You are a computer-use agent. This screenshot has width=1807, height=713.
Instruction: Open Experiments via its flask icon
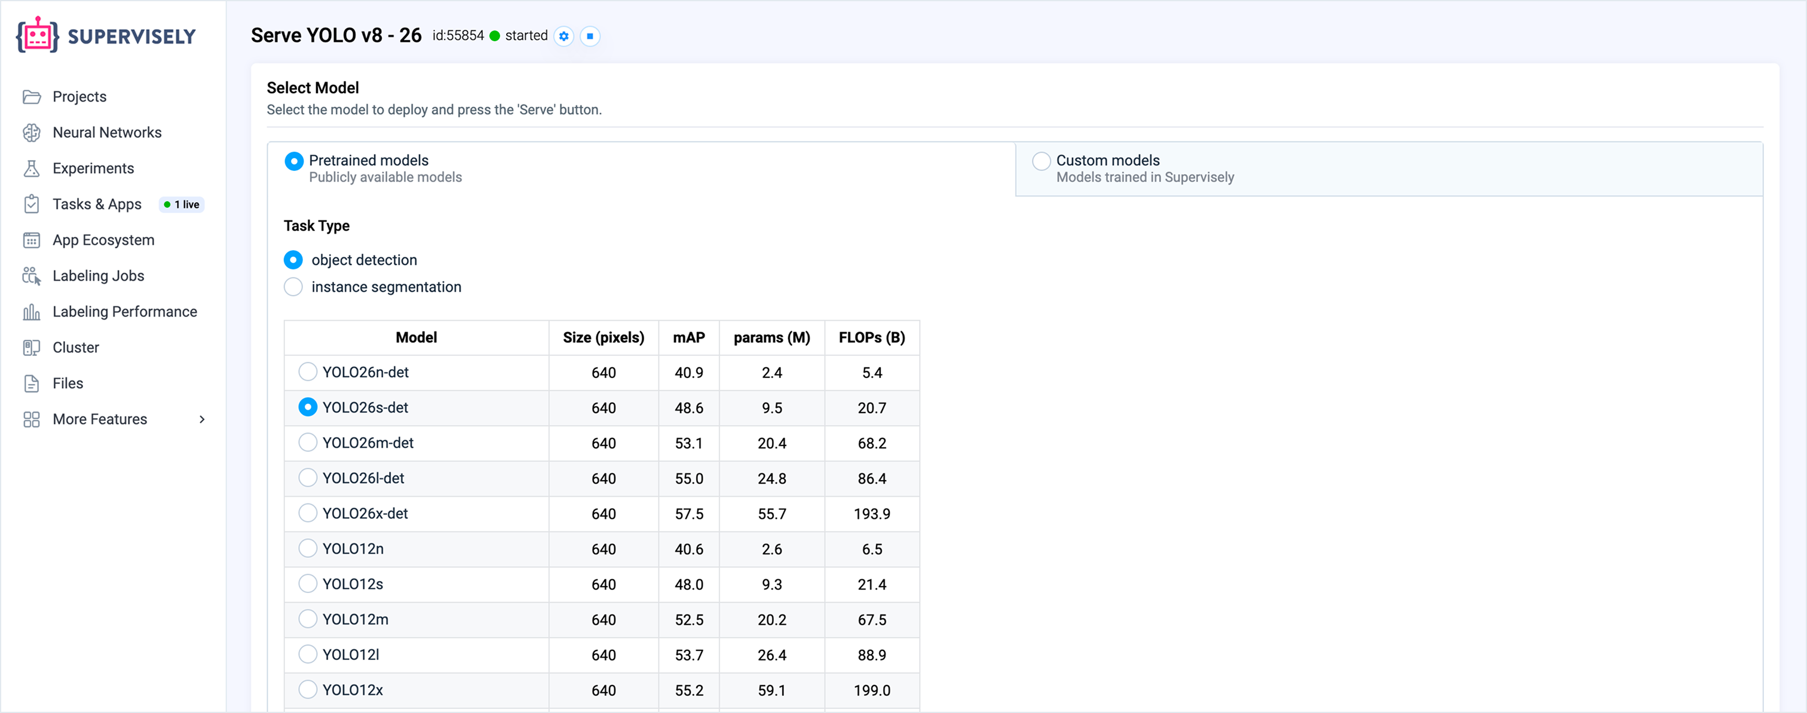32,168
